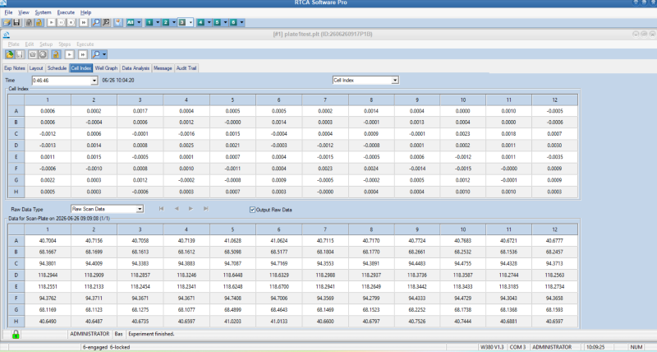The image size is (657, 352).
Task: Select the station 5 icon
Action: click(x=218, y=23)
